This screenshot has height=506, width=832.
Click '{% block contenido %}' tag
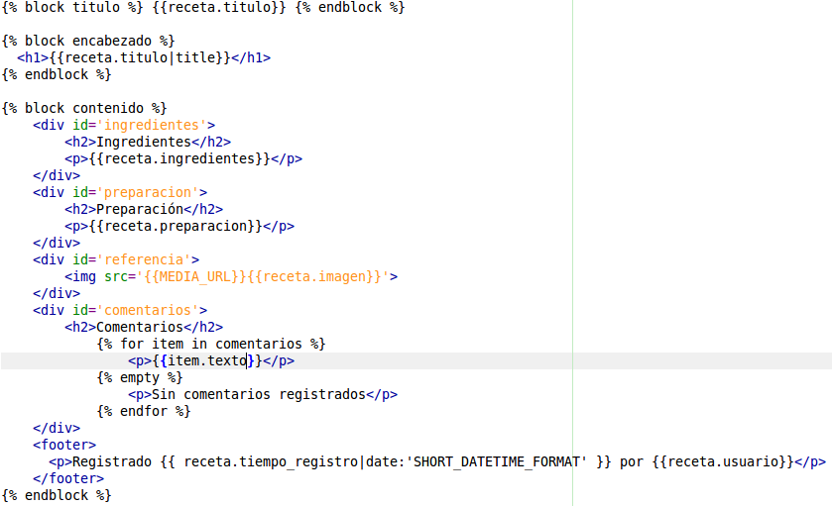coord(84,108)
